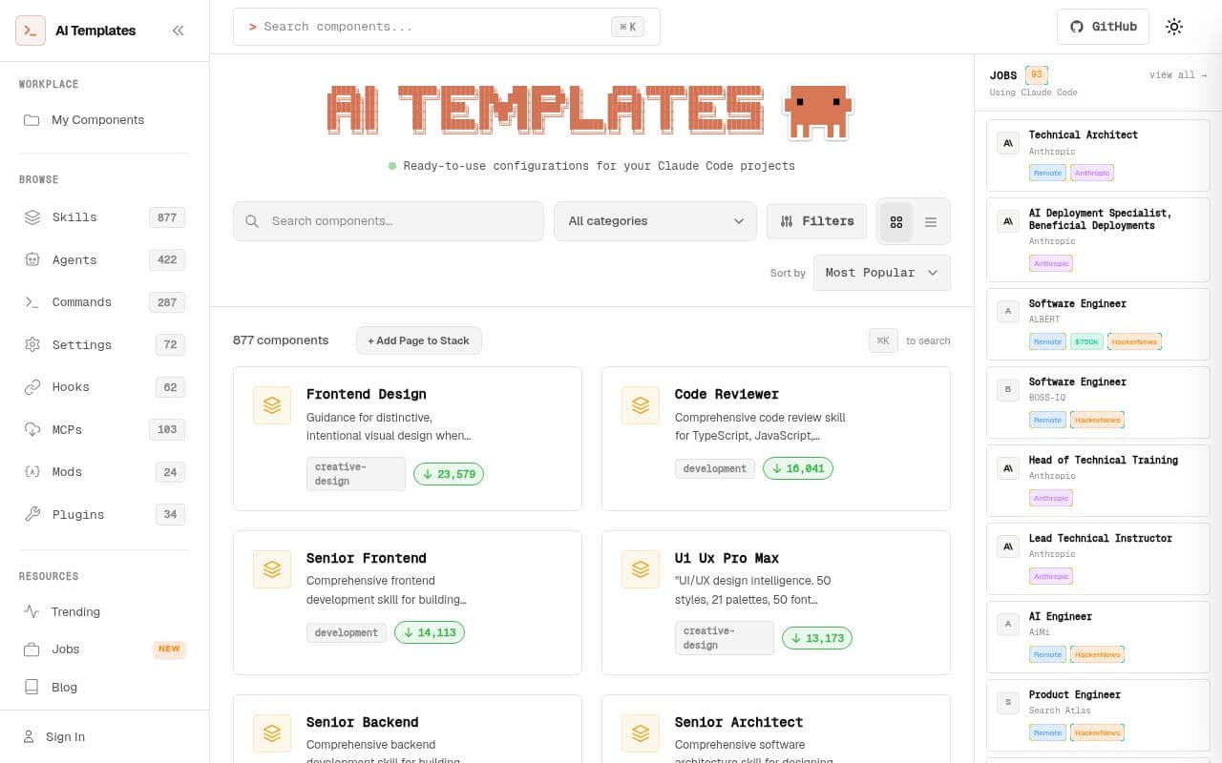This screenshot has height=763, width=1222.
Task: Click the main Search components input
Action: pos(389,221)
